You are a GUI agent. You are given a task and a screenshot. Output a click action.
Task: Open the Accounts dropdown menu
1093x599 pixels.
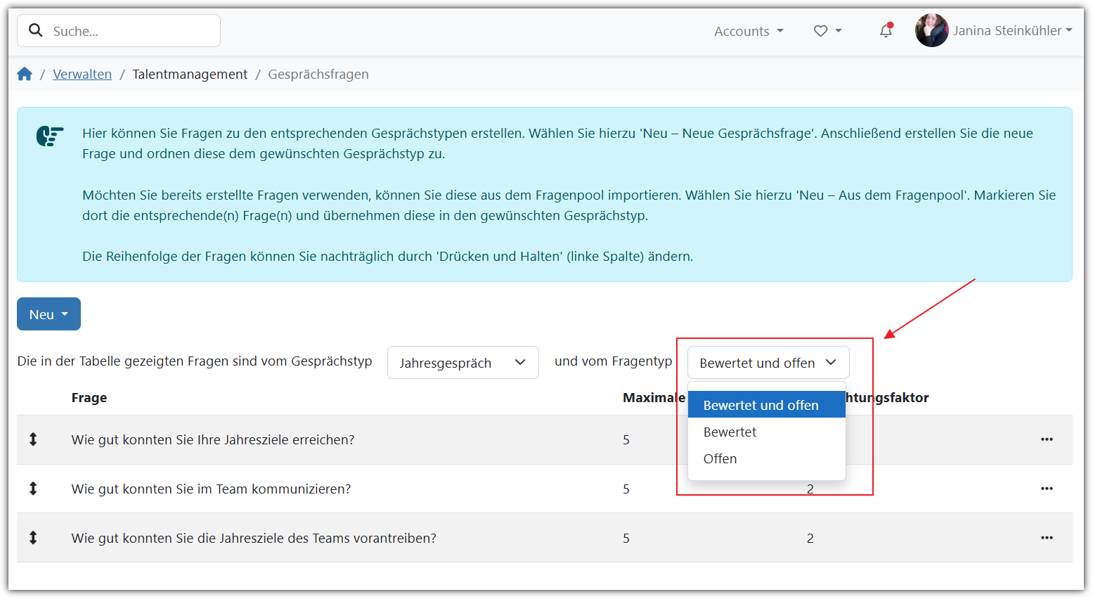[748, 31]
